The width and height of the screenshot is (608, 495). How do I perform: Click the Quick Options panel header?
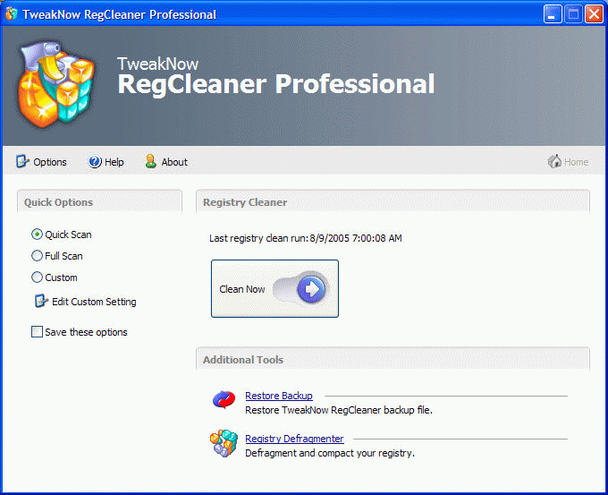[99, 202]
